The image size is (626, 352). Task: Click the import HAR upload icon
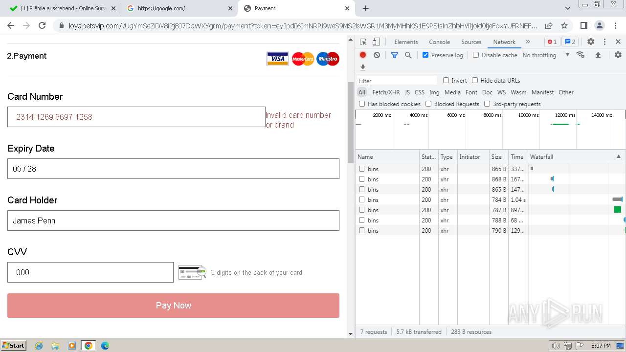point(598,55)
